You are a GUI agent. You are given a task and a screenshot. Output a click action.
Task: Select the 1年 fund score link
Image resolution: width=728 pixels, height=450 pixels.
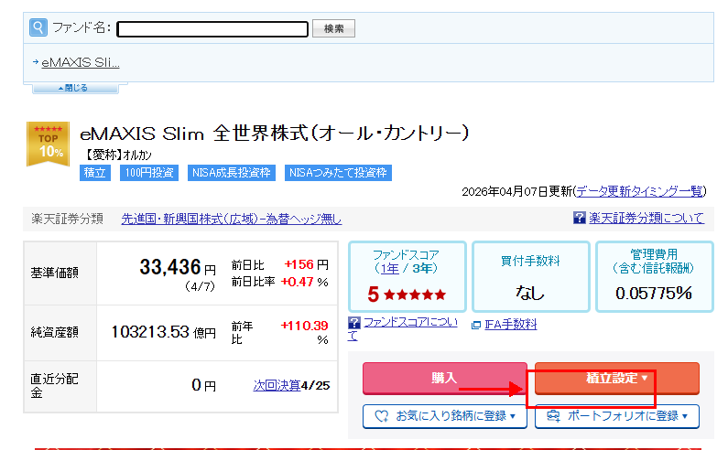(x=389, y=268)
